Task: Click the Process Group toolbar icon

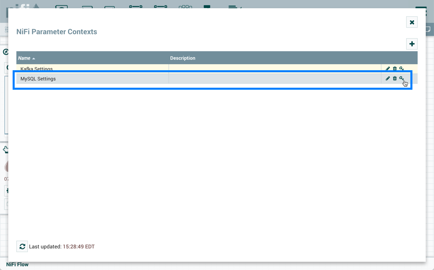Action: 136,6
